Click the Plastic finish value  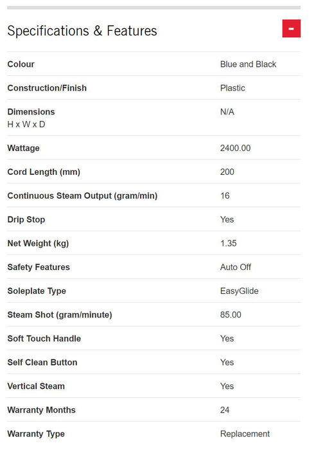233,88
